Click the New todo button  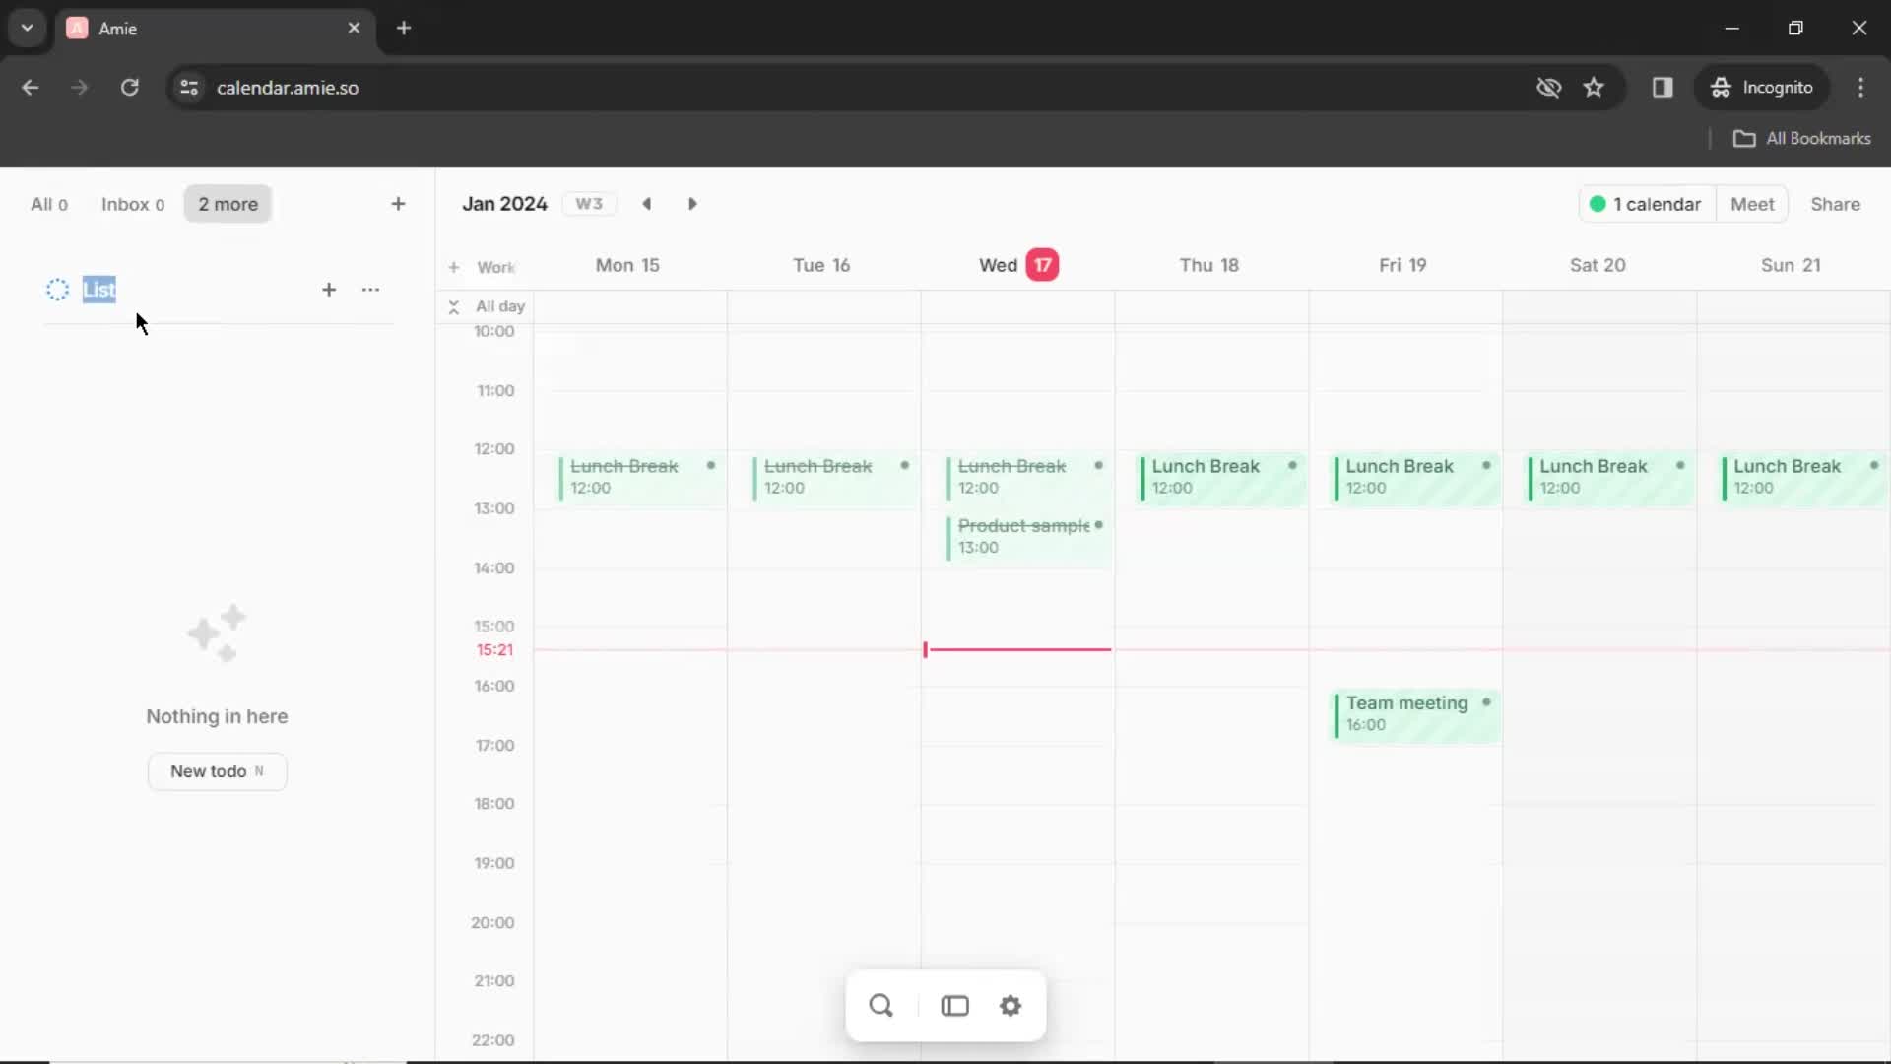pos(217,770)
